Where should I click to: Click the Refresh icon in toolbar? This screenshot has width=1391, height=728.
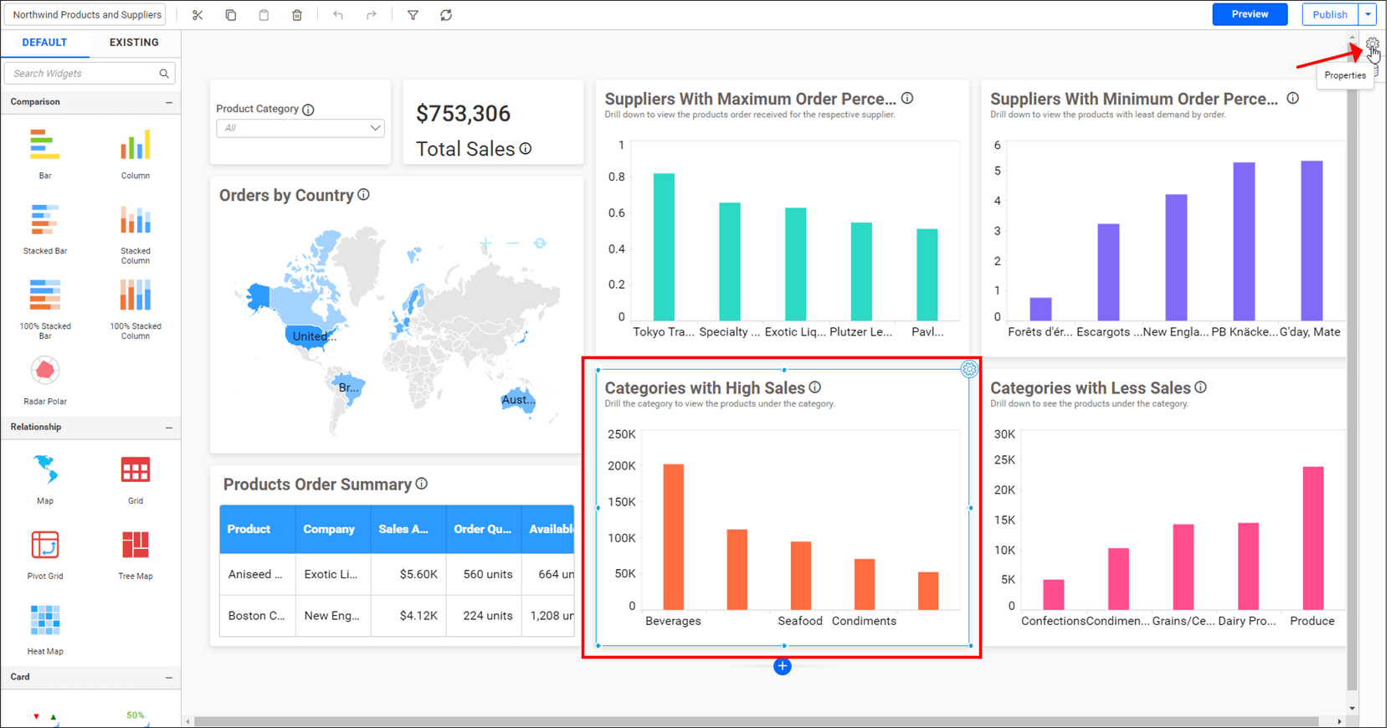[446, 15]
